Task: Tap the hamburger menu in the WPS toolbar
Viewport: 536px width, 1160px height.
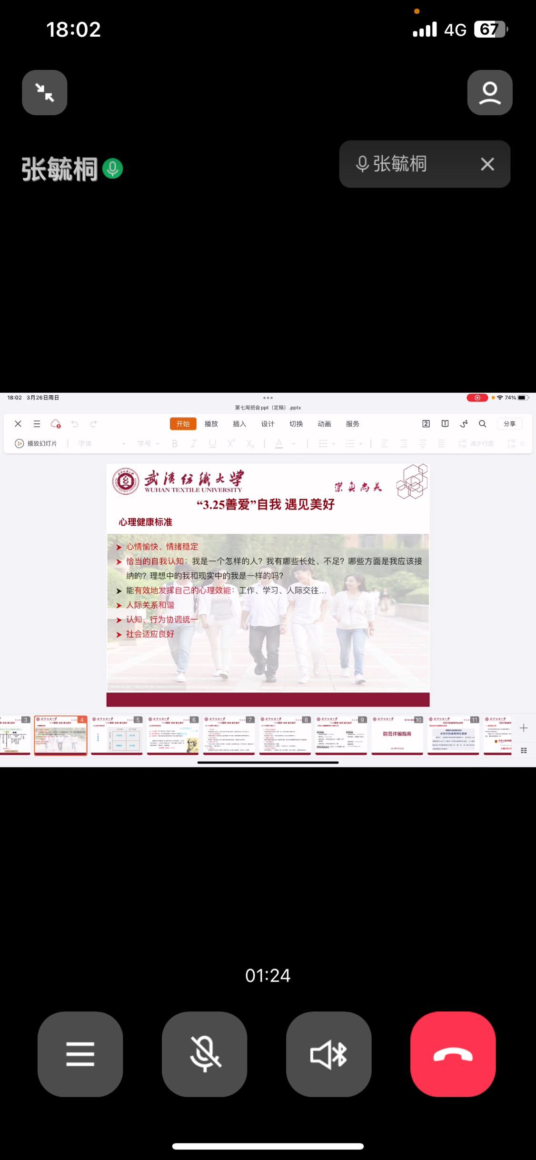Action: click(37, 424)
